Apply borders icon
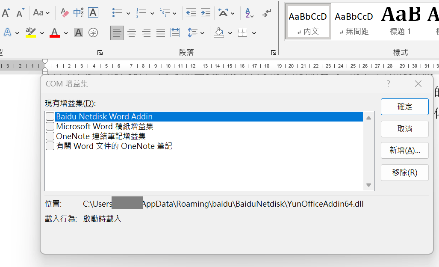The image size is (439, 267). [x=242, y=33]
